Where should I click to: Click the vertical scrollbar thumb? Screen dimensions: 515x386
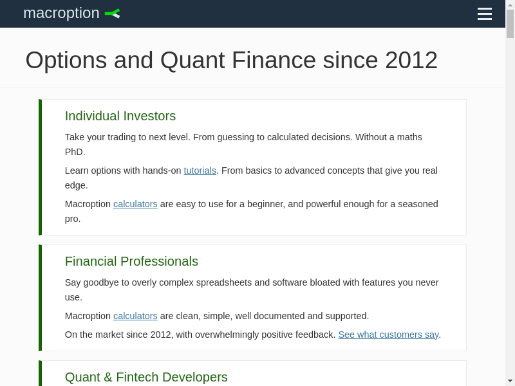point(510,24)
